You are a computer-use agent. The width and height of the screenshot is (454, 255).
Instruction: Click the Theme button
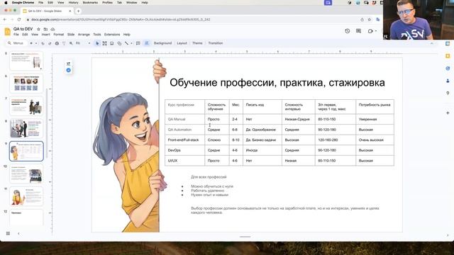coord(197,43)
